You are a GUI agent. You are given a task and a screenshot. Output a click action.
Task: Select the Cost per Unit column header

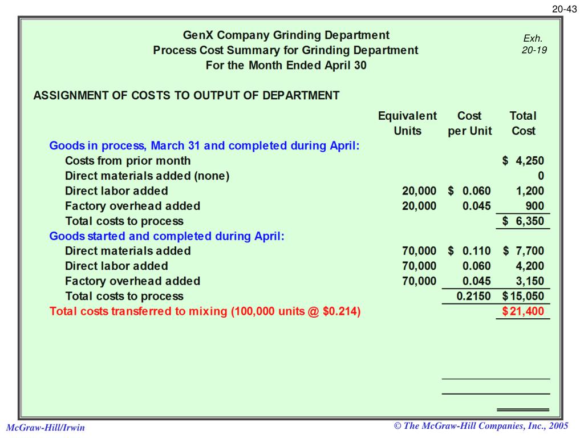[x=470, y=123]
